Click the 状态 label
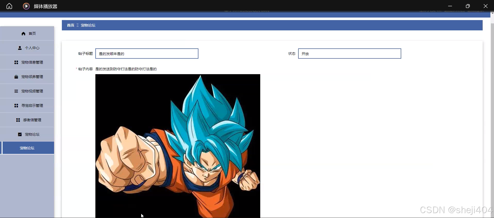 coord(292,54)
